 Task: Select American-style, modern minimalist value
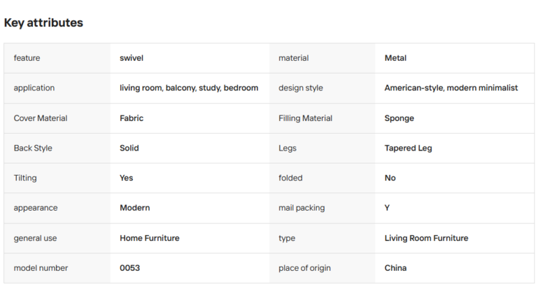click(x=451, y=88)
